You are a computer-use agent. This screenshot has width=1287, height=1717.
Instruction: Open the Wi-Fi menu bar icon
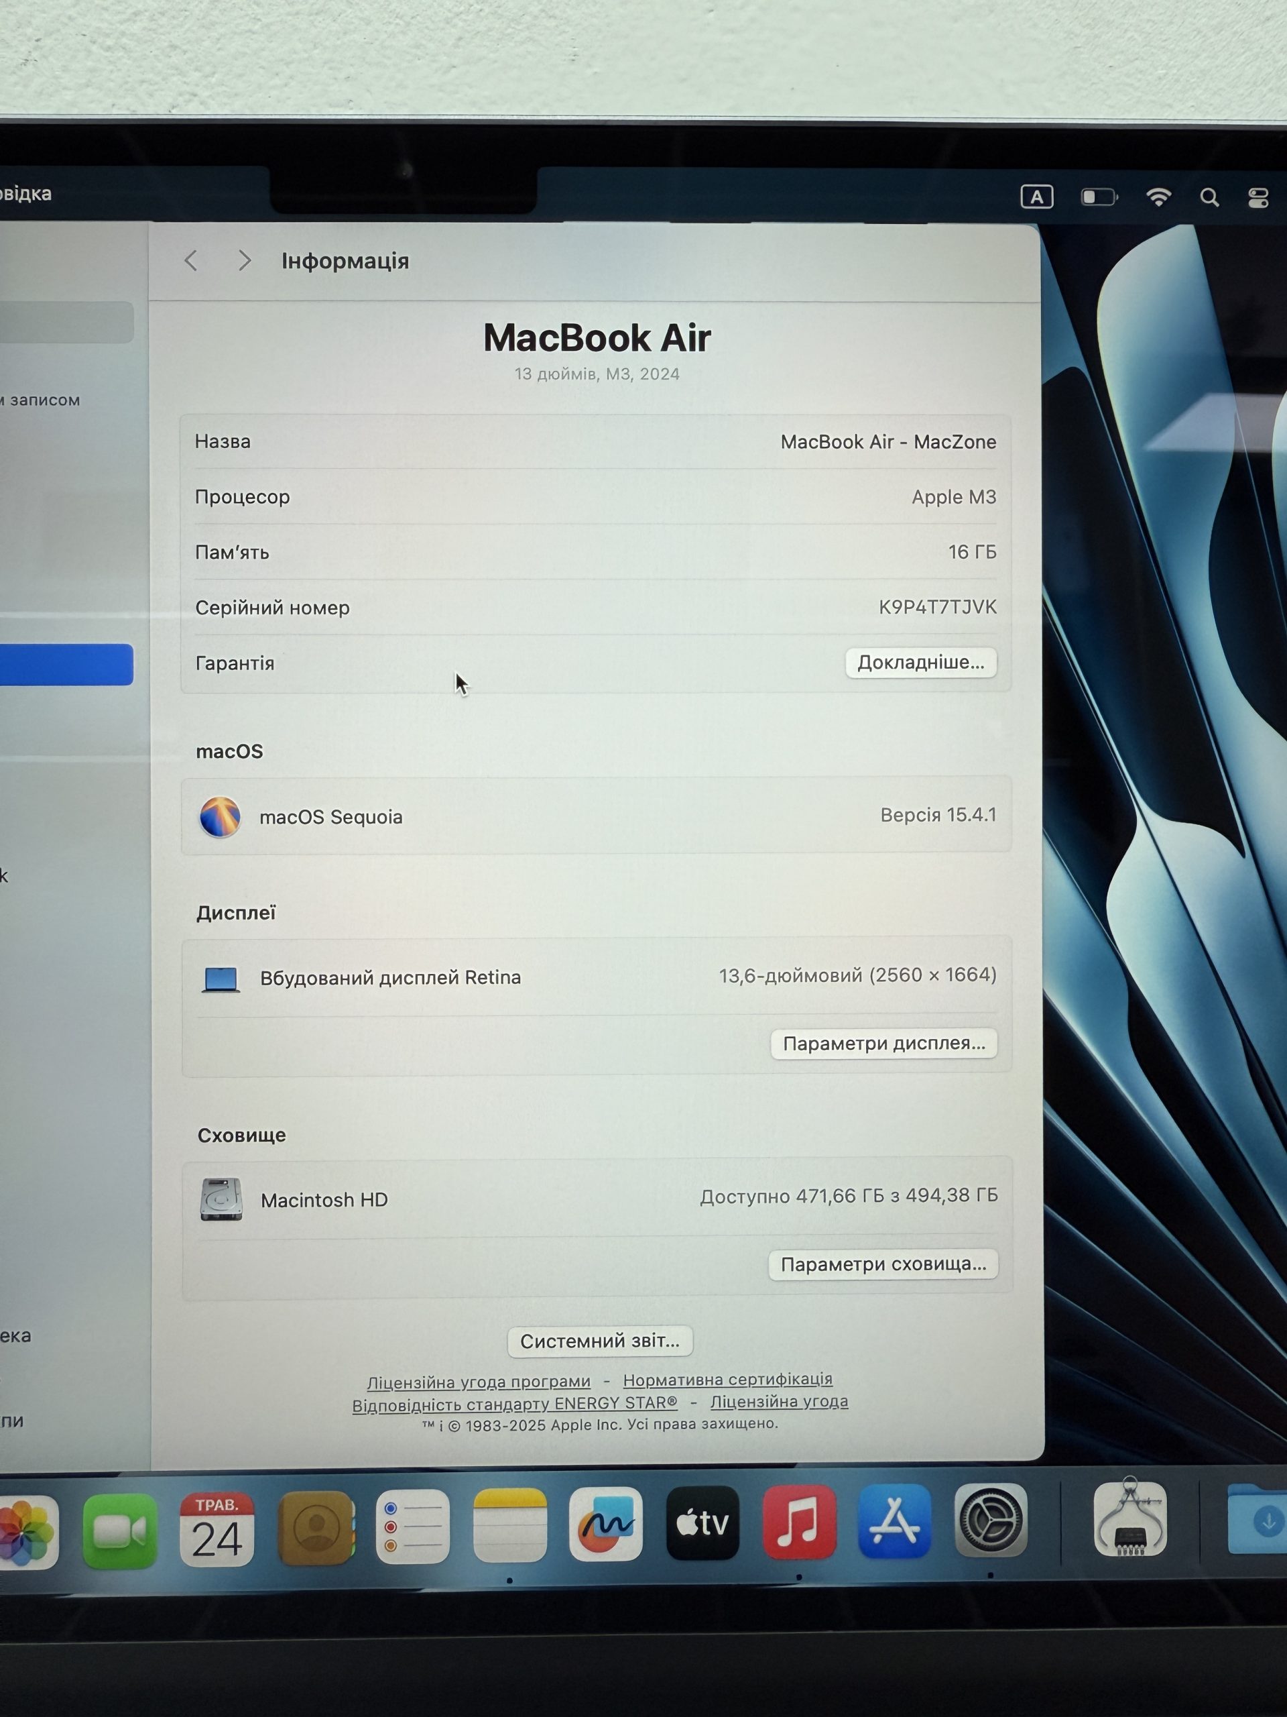[x=1158, y=197]
